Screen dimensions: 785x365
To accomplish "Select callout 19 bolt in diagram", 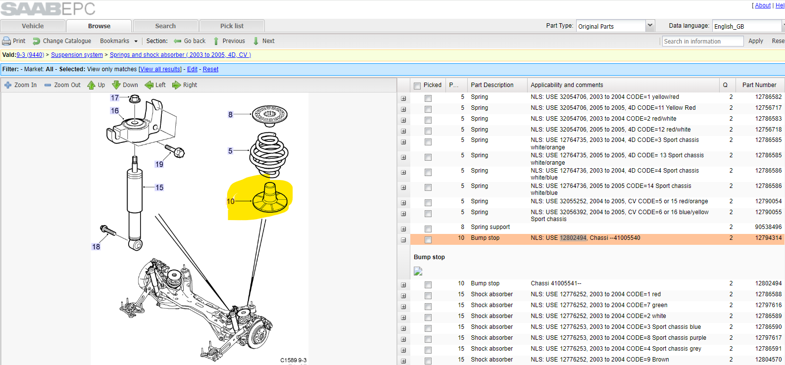I will click(159, 164).
